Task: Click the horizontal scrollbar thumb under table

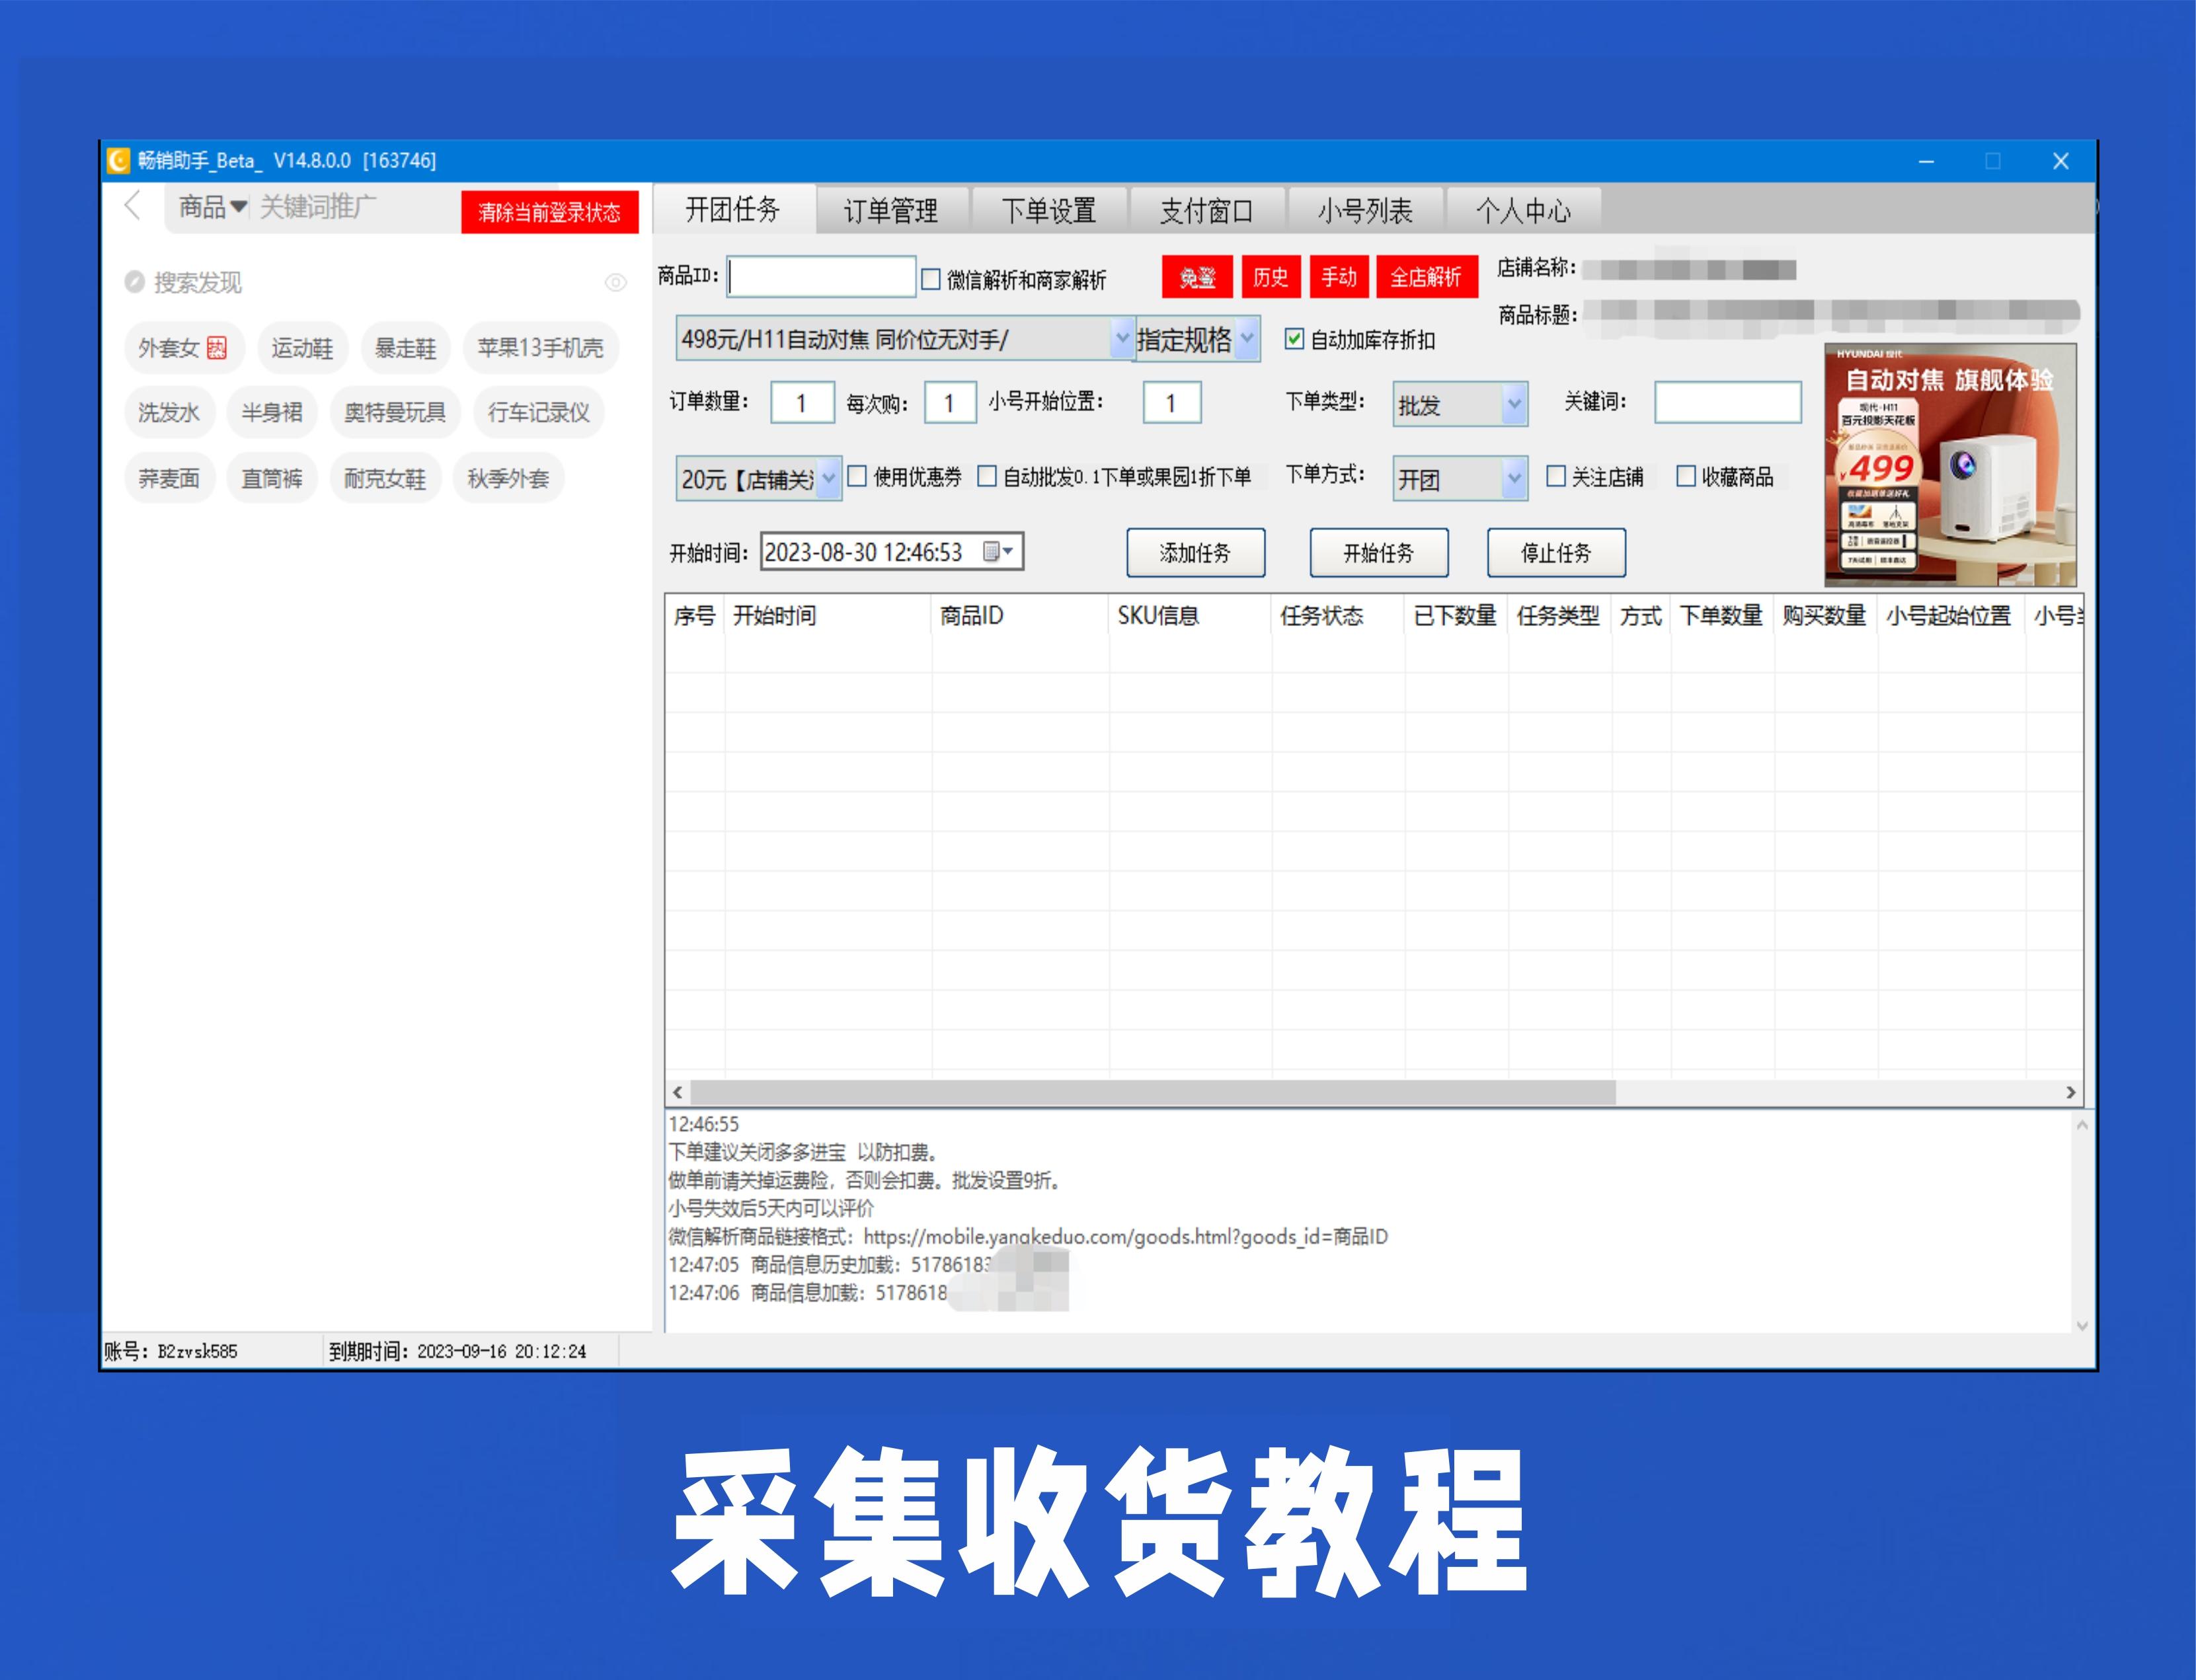Action: 1152,1092
